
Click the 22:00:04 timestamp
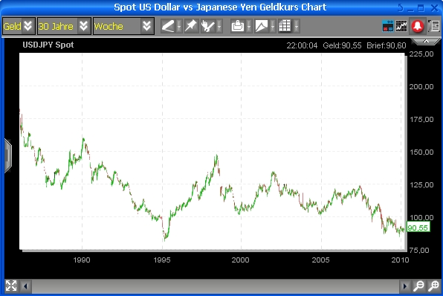pos(302,45)
